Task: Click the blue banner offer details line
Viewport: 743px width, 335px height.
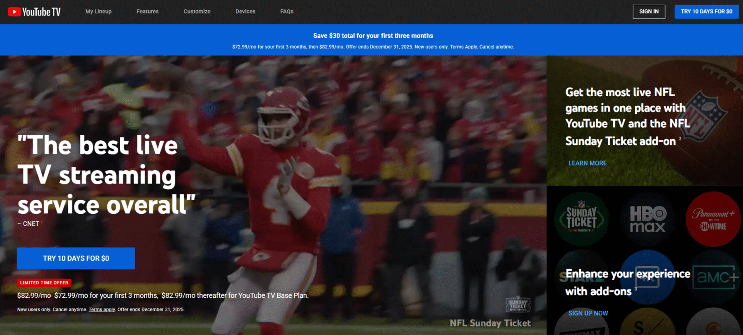Action: click(373, 47)
